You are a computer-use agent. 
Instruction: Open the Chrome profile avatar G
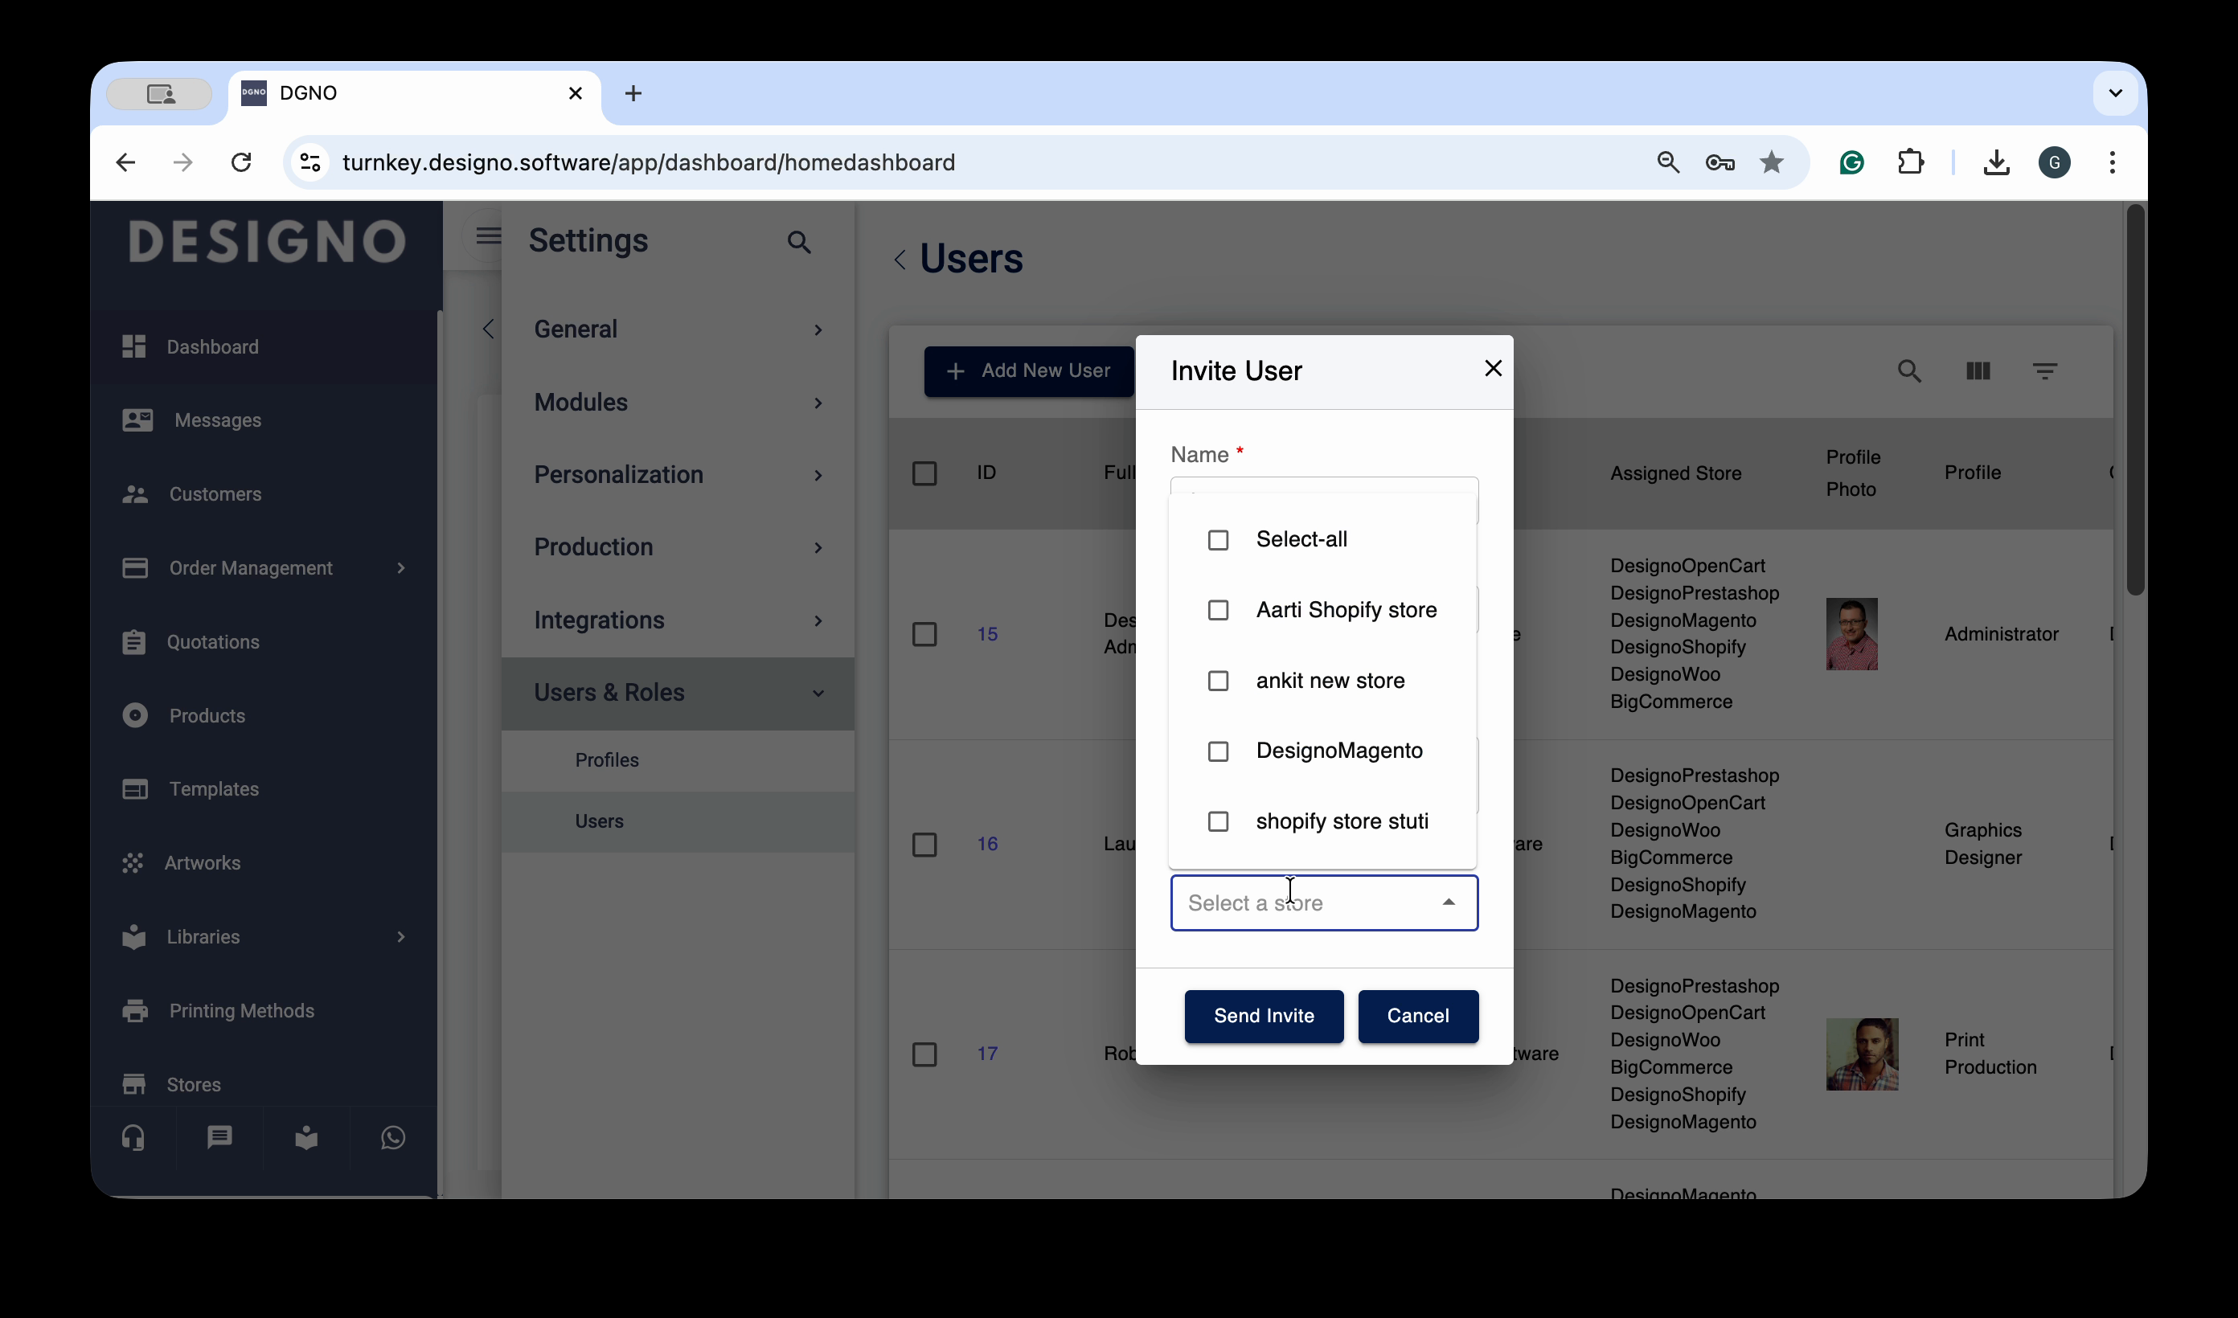pyautogui.click(x=2054, y=162)
